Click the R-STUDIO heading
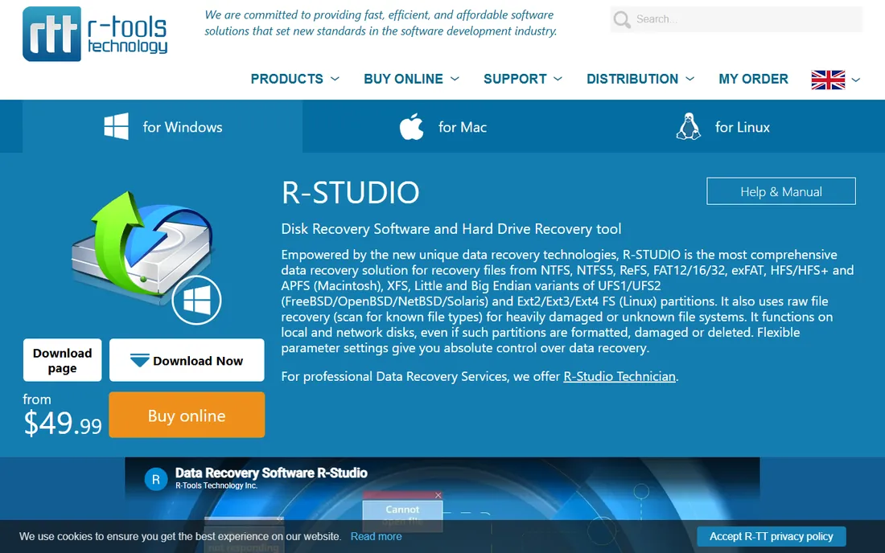This screenshot has width=885, height=553. pyautogui.click(x=350, y=192)
